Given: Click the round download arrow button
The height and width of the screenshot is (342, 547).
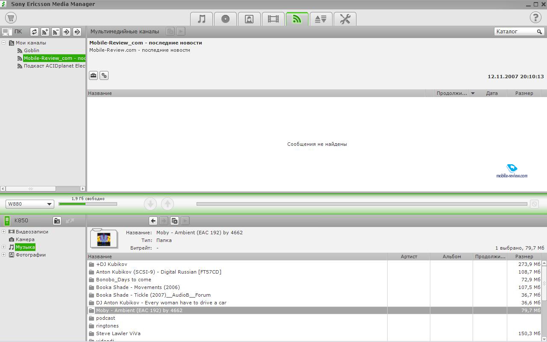Looking at the screenshot, I should [x=150, y=204].
